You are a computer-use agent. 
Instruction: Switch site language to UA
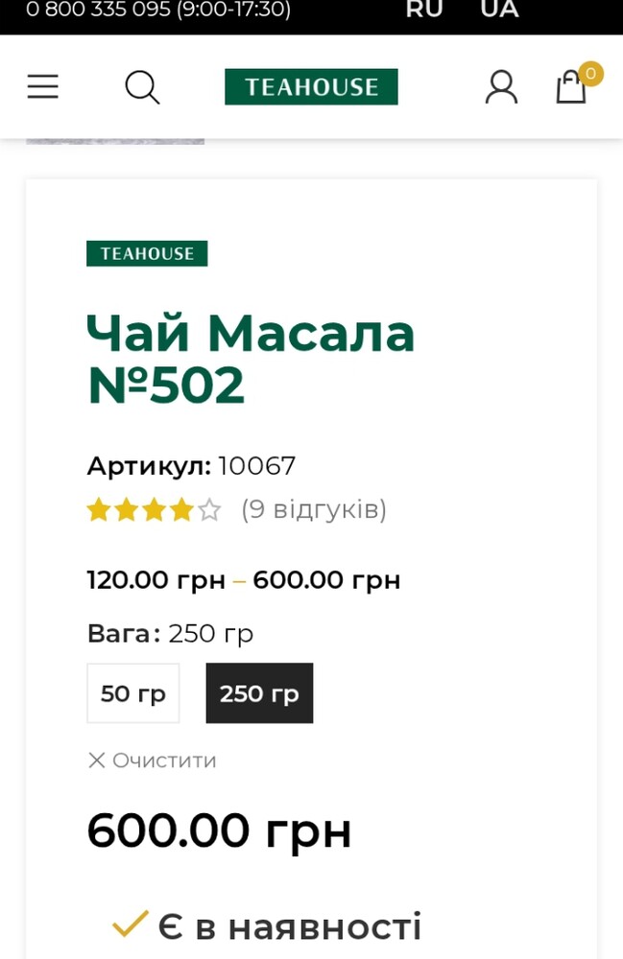click(499, 10)
